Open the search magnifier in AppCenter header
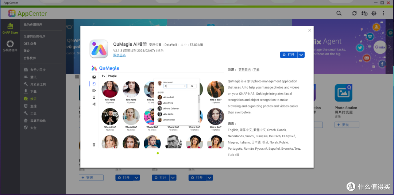This screenshot has height=195, width=394. [x=339, y=14]
